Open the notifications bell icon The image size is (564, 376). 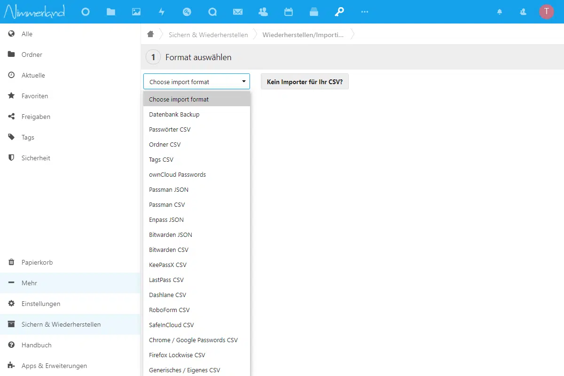[x=500, y=12]
